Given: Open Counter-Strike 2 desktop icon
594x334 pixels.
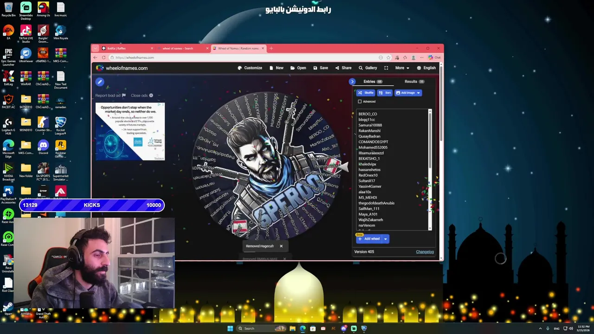Looking at the screenshot, I should coord(43,125).
